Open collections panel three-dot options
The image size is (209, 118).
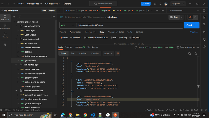(54, 17)
